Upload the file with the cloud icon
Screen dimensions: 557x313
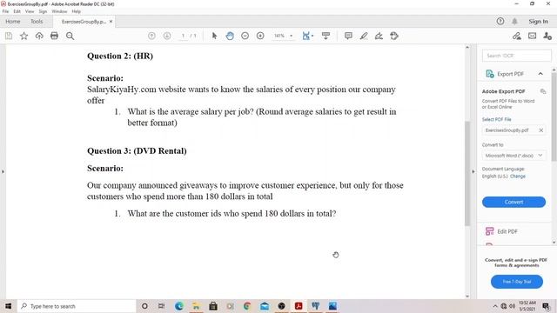pyautogui.click(x=39, y=36)
